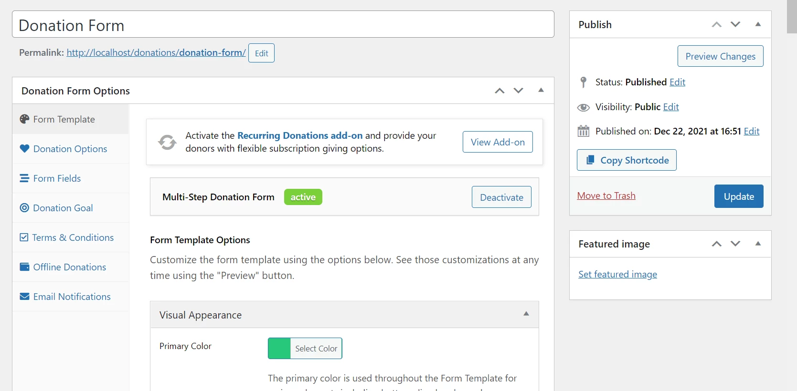
Task: Click the key icon next to Status
Action: (x=583, y=82)
